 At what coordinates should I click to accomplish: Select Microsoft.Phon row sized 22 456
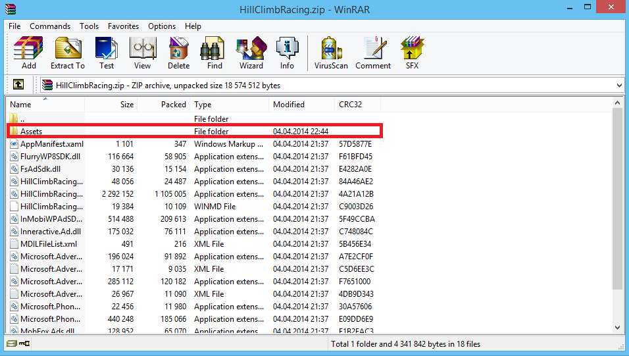pyautogui.click(x=193, y=306)
